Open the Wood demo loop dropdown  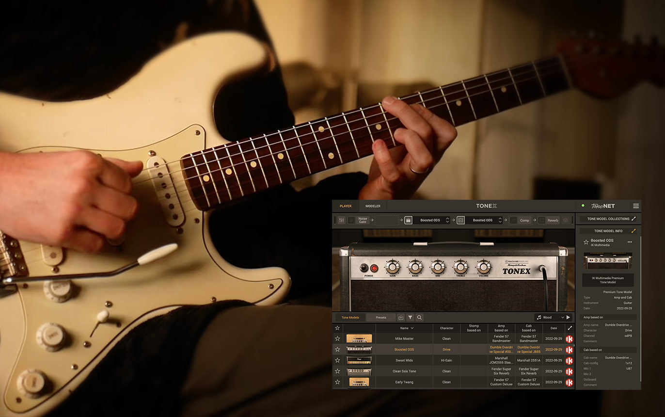pos(562,318)
